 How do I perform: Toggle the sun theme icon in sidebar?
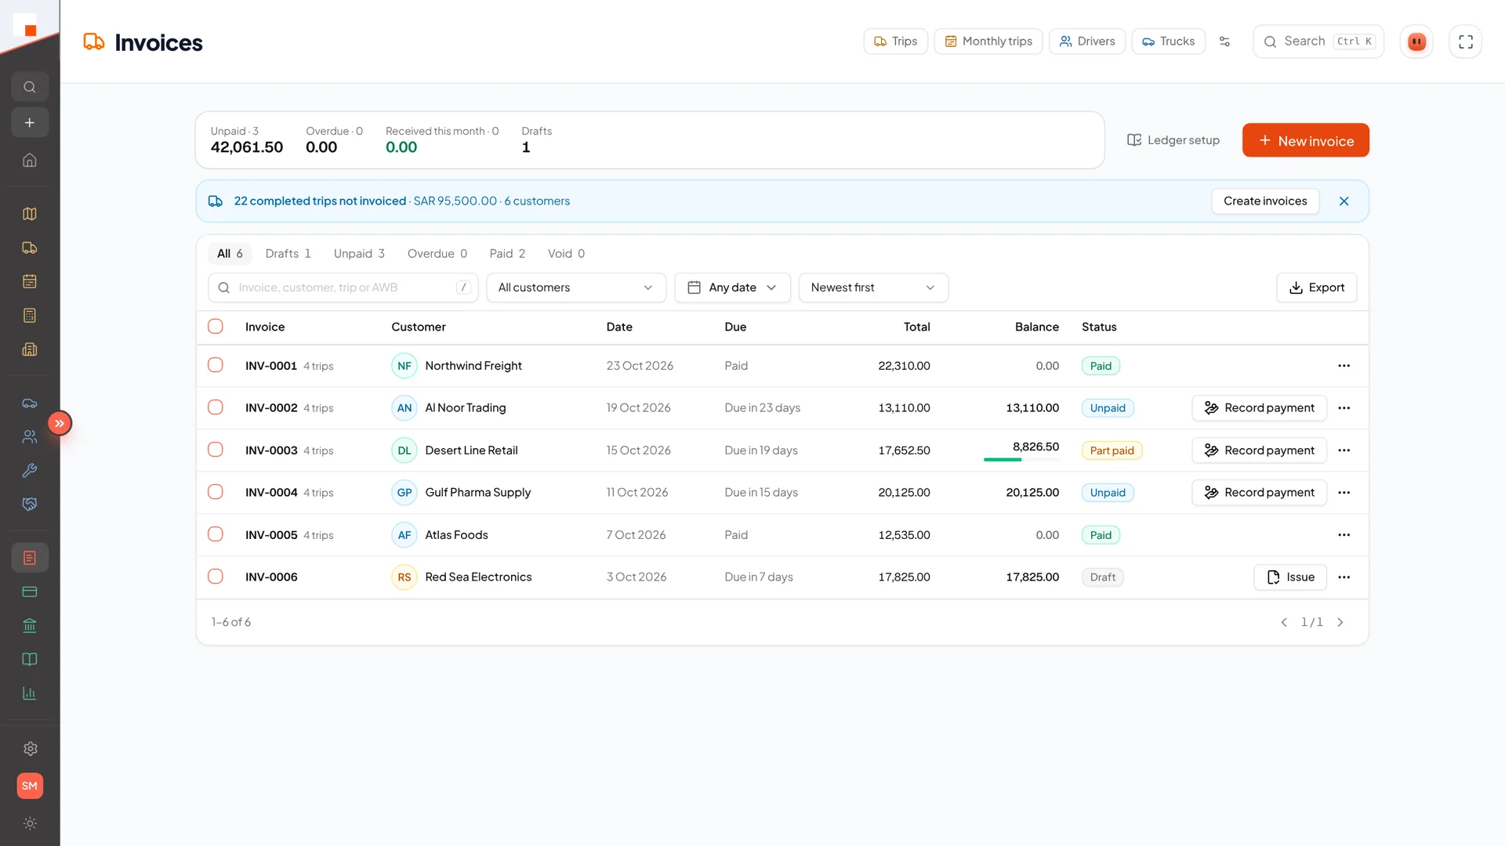30,823
